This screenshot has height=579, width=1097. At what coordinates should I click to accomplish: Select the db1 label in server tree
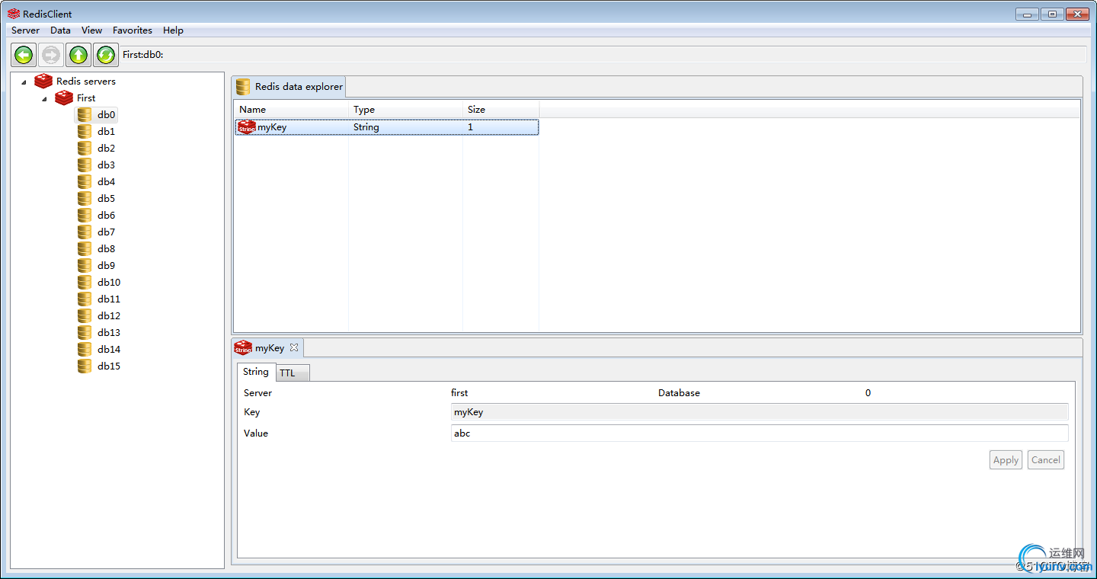point(107,132)
